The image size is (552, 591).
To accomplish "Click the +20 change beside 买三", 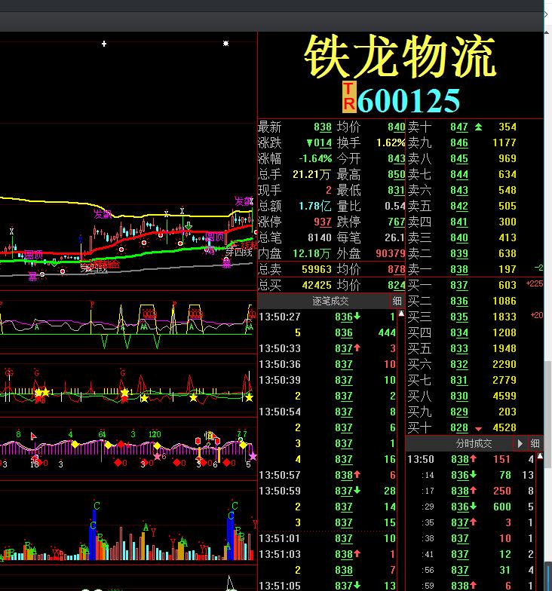I will [x=537, y=315].
